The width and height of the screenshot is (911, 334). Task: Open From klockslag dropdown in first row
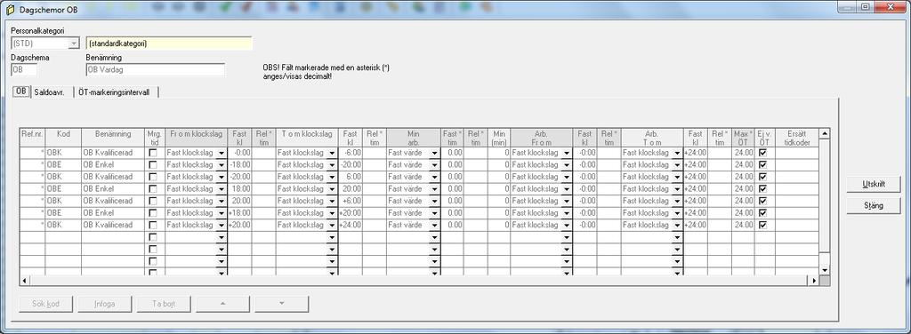click(x=222, y=153)
